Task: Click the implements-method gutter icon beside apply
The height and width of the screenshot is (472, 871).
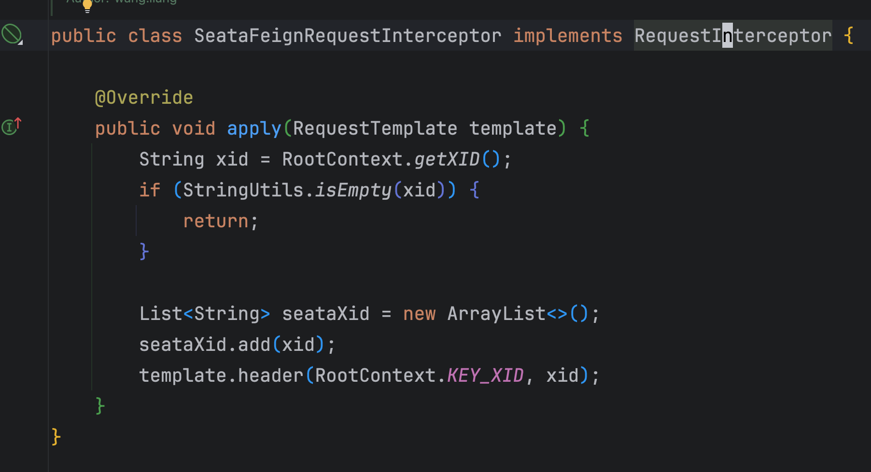Action: (12, 126)
